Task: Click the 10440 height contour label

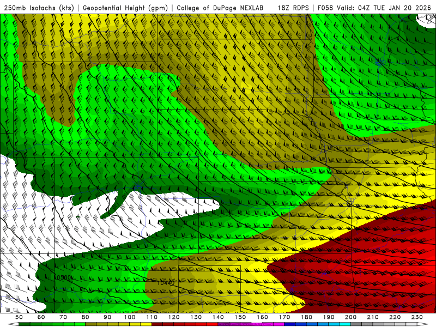Action: pyautogui.click(x=166, y=283)
